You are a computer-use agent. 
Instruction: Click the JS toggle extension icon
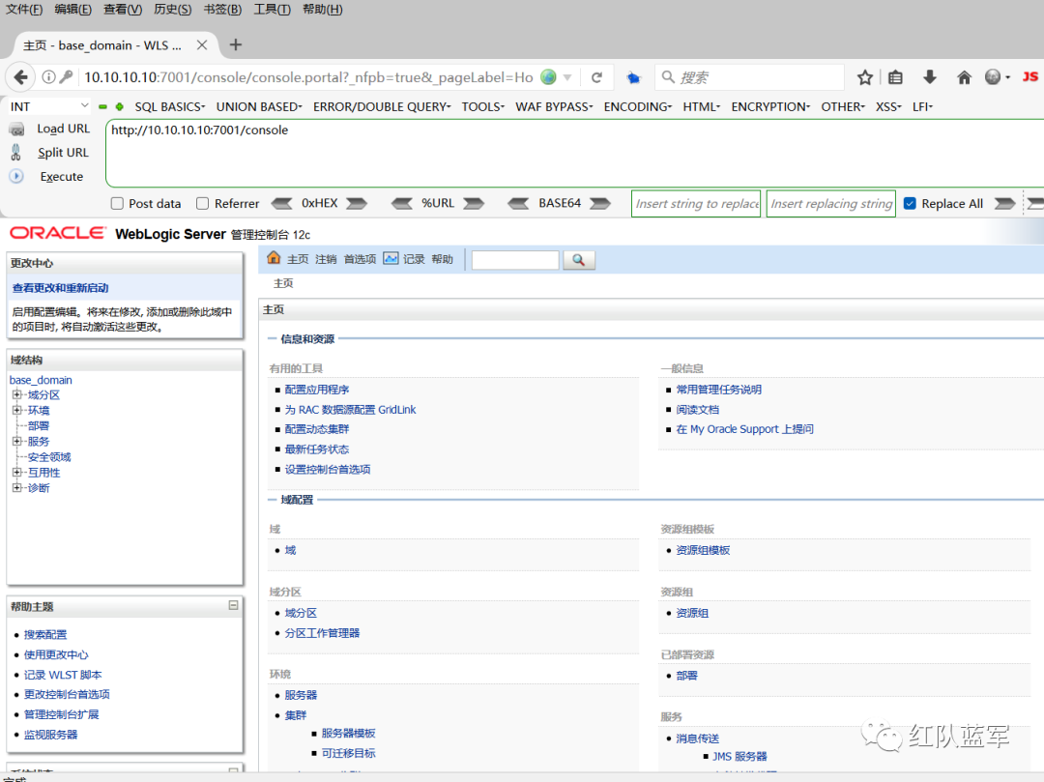tap(1030, 76)
